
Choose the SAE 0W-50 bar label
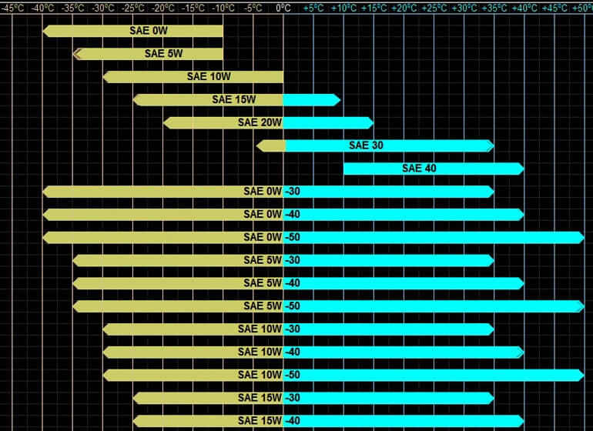pos(272,237)
